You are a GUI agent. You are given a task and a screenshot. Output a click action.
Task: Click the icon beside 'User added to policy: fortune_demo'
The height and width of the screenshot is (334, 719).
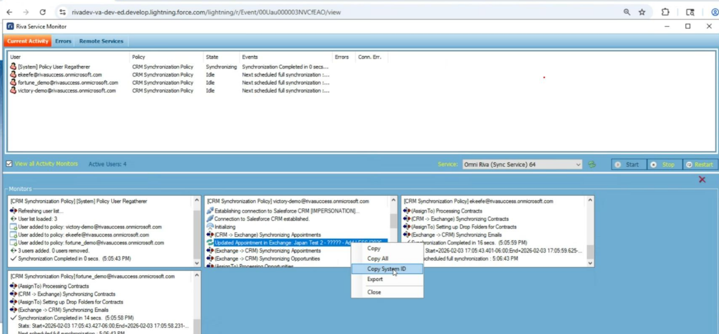[x=13, y=243]
